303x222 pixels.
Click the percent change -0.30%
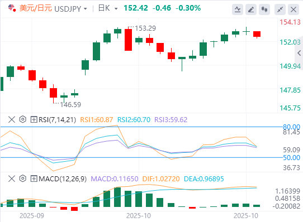pyautogui.click(x=188, y=8)
